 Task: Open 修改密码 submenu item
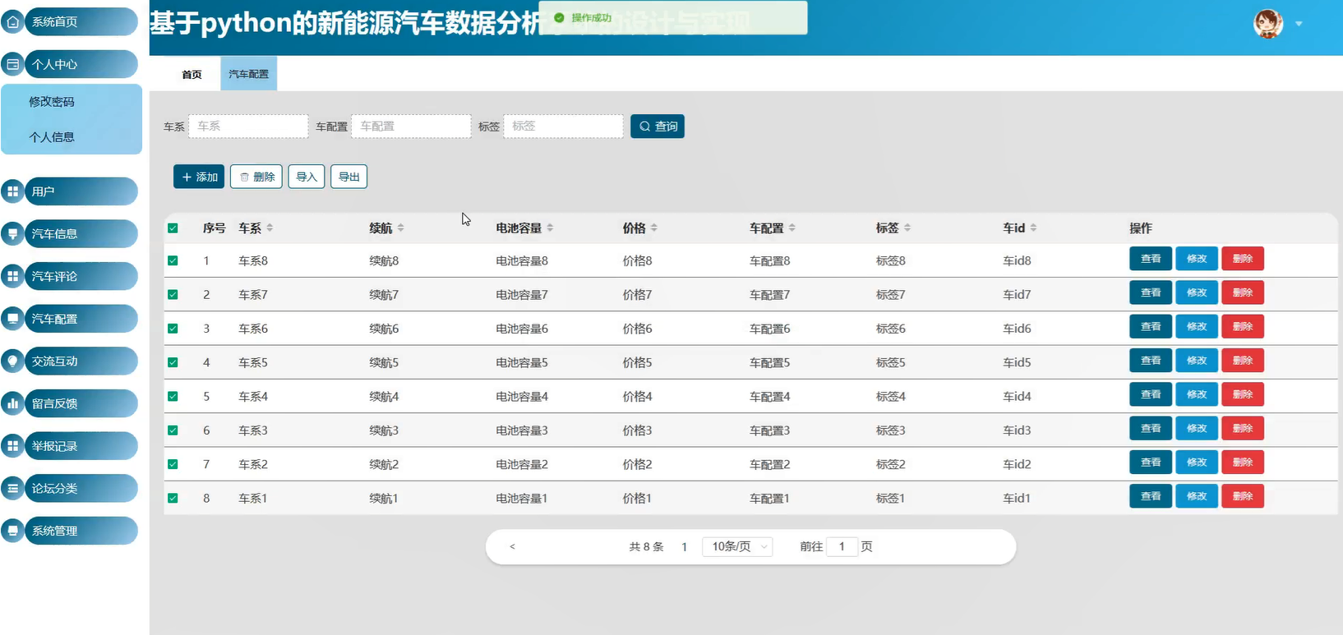(x=52, y=102)
